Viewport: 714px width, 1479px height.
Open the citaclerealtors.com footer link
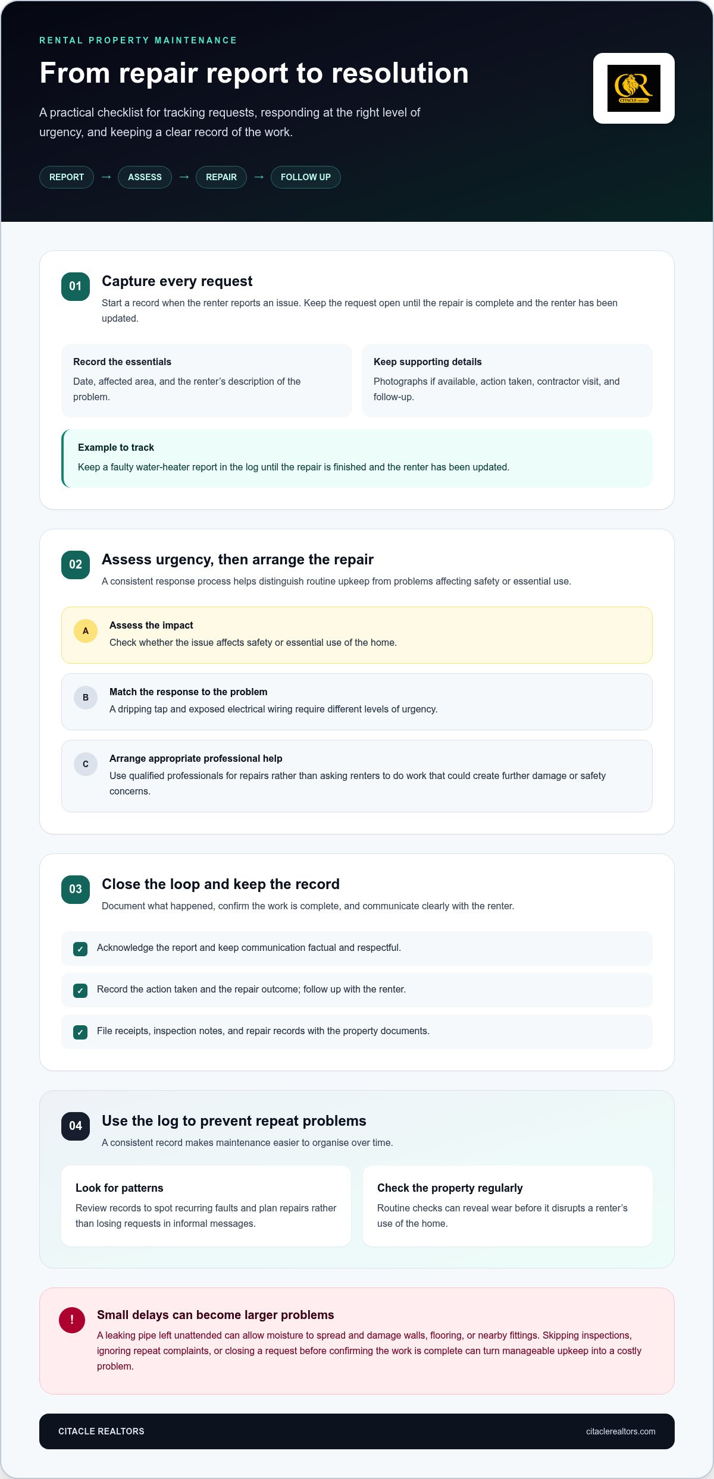[621, 1431]
